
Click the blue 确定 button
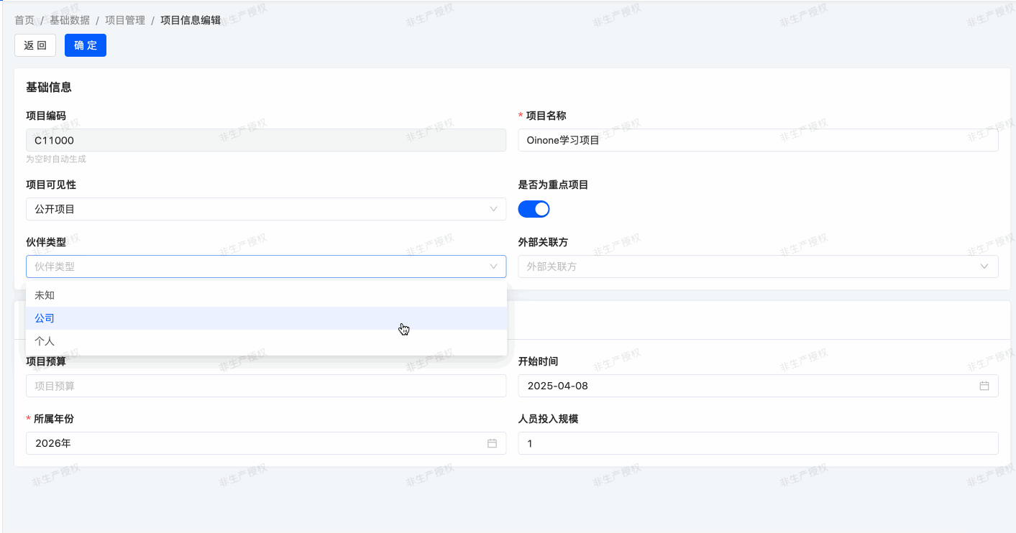coord(85,45)
